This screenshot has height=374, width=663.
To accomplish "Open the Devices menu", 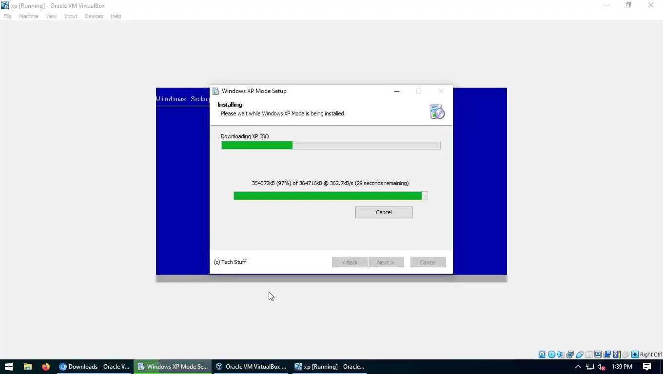I will pyautogui.click(x=94, y=16).
